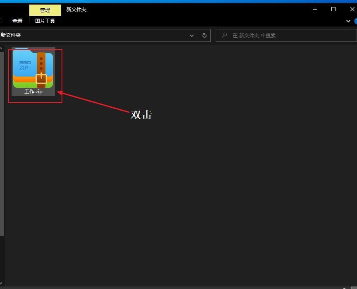Screen dimensions: 357x289
Task: Minimize the 新文件夹 explorer window
Action: (x=315, y=10)
